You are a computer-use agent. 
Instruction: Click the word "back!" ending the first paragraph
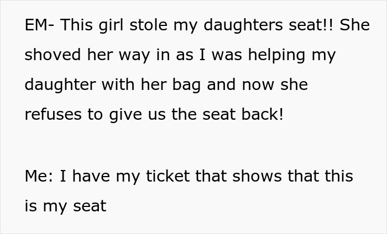click(x=261, y=115)
